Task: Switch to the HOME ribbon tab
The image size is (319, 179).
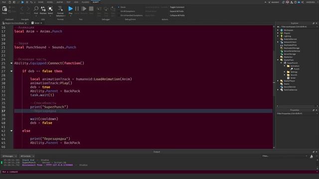Action: (x=41, y=2)
